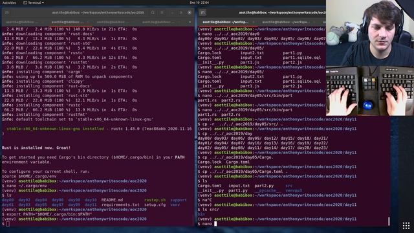Click 'default toolchain set to' info line

[x=78, y=119]
